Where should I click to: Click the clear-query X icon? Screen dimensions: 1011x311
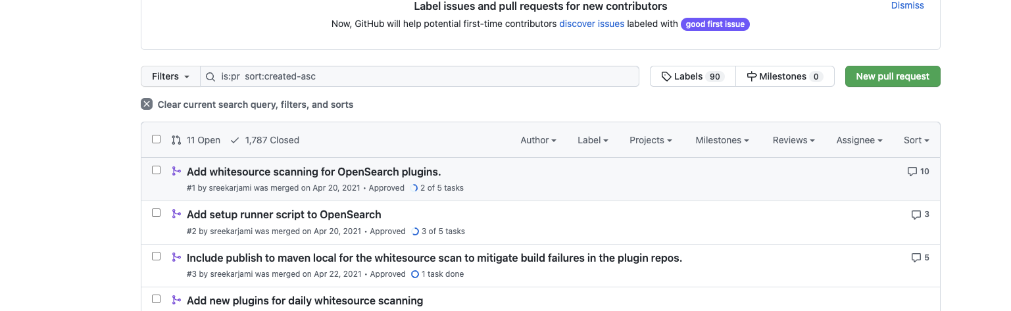pyautogui.click(x=147, y=104)
